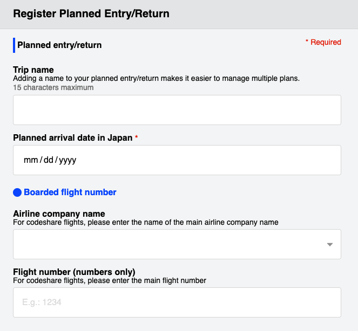
Task: Click the Register Planned Entry/Return page title
Action: [x=91, y=13]
